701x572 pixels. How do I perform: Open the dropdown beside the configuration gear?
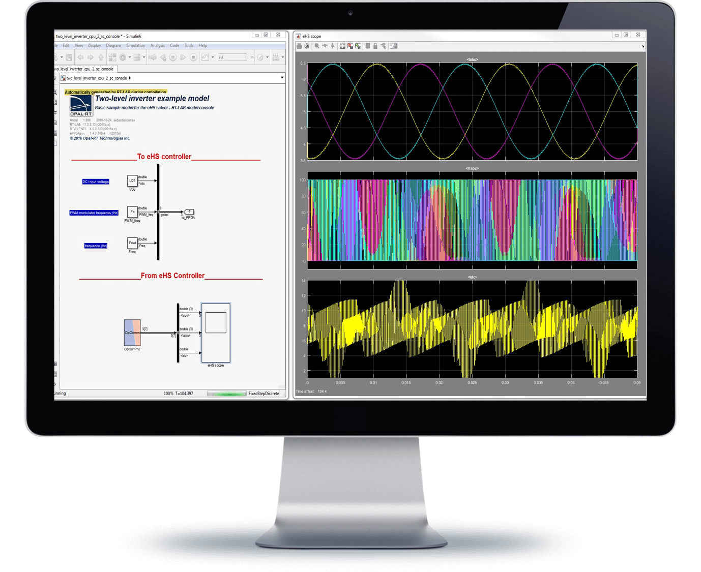tap(130, 57)
